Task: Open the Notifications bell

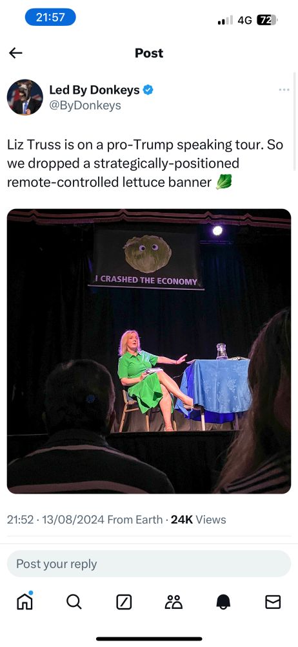Action: point(223,602)
